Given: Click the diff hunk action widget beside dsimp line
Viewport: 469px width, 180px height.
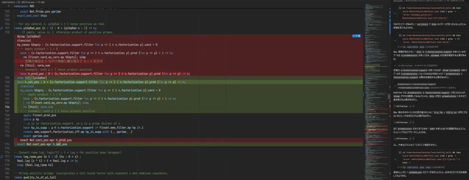Looking at the screenshot, I should coord(356,36).
